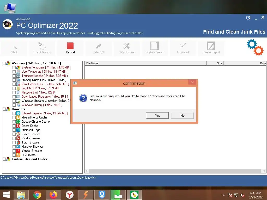Viewport: 267px width, 200px height.
Task: Tick the Thumbnail cache checkbox
Action: [14, 76]
